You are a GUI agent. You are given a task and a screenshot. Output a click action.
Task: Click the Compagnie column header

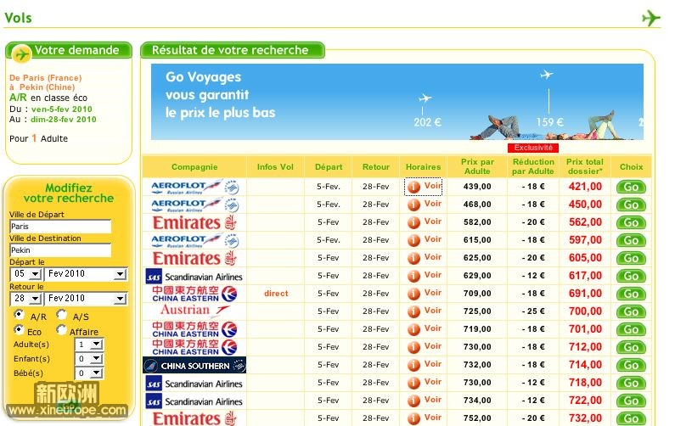pyautogui.click(x=194, y=167)
